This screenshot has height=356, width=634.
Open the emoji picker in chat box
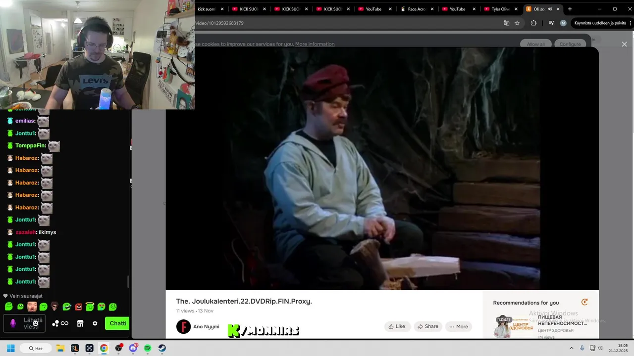click(x=36, y=323)
